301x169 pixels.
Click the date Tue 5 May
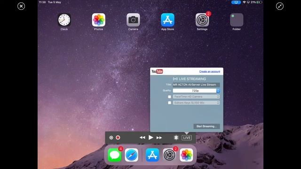point(55,2)
